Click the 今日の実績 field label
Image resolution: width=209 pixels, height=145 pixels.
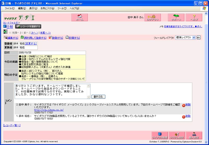pos(11,62)
